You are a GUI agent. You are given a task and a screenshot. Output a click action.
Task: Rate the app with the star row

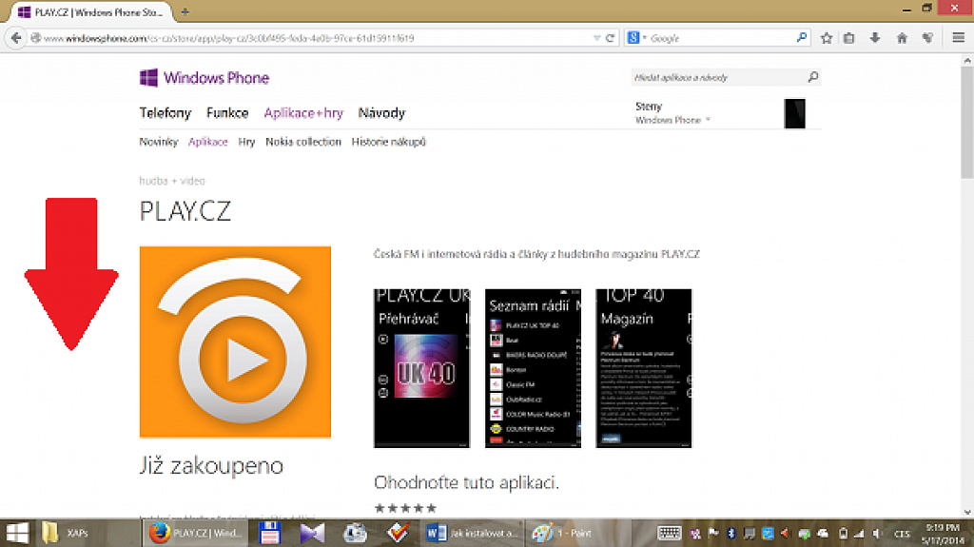405,508
